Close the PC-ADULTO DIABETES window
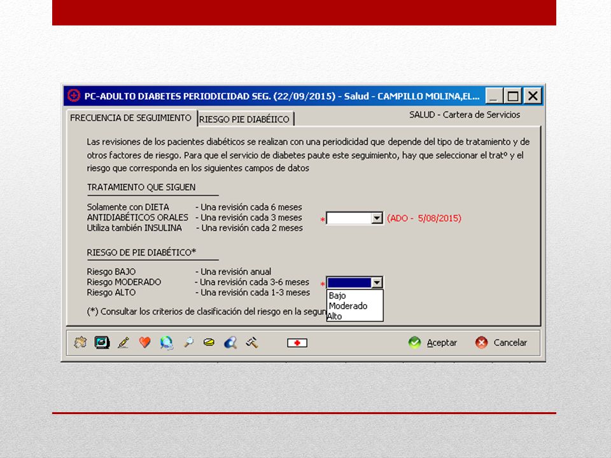 point(533,96)
